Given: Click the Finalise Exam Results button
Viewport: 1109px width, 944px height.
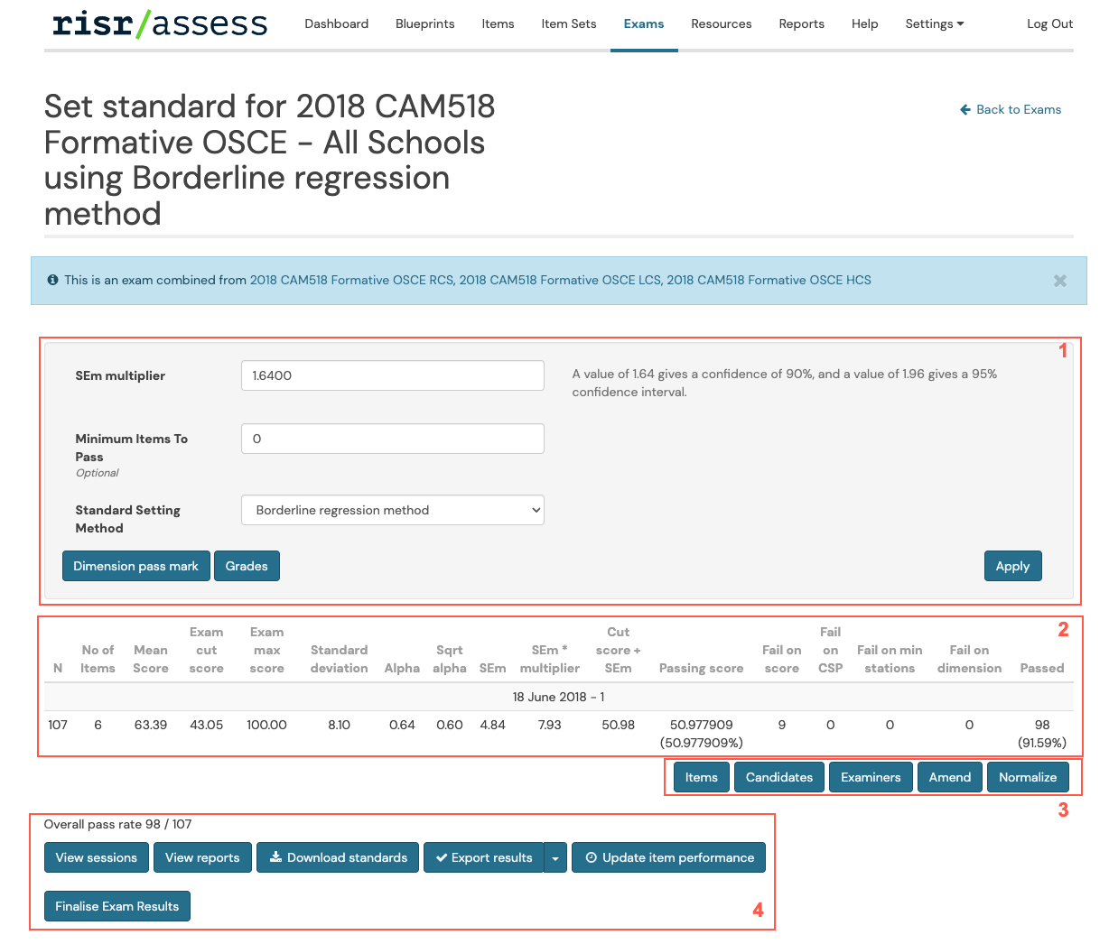Looking at the screenshot, I should pyautogui.click(x=116, y=905).
